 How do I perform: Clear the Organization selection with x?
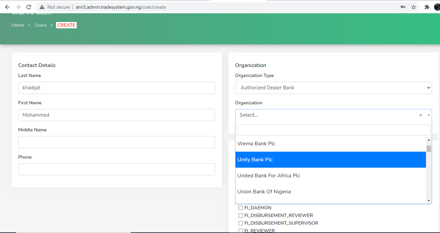(x=420, y=115)
